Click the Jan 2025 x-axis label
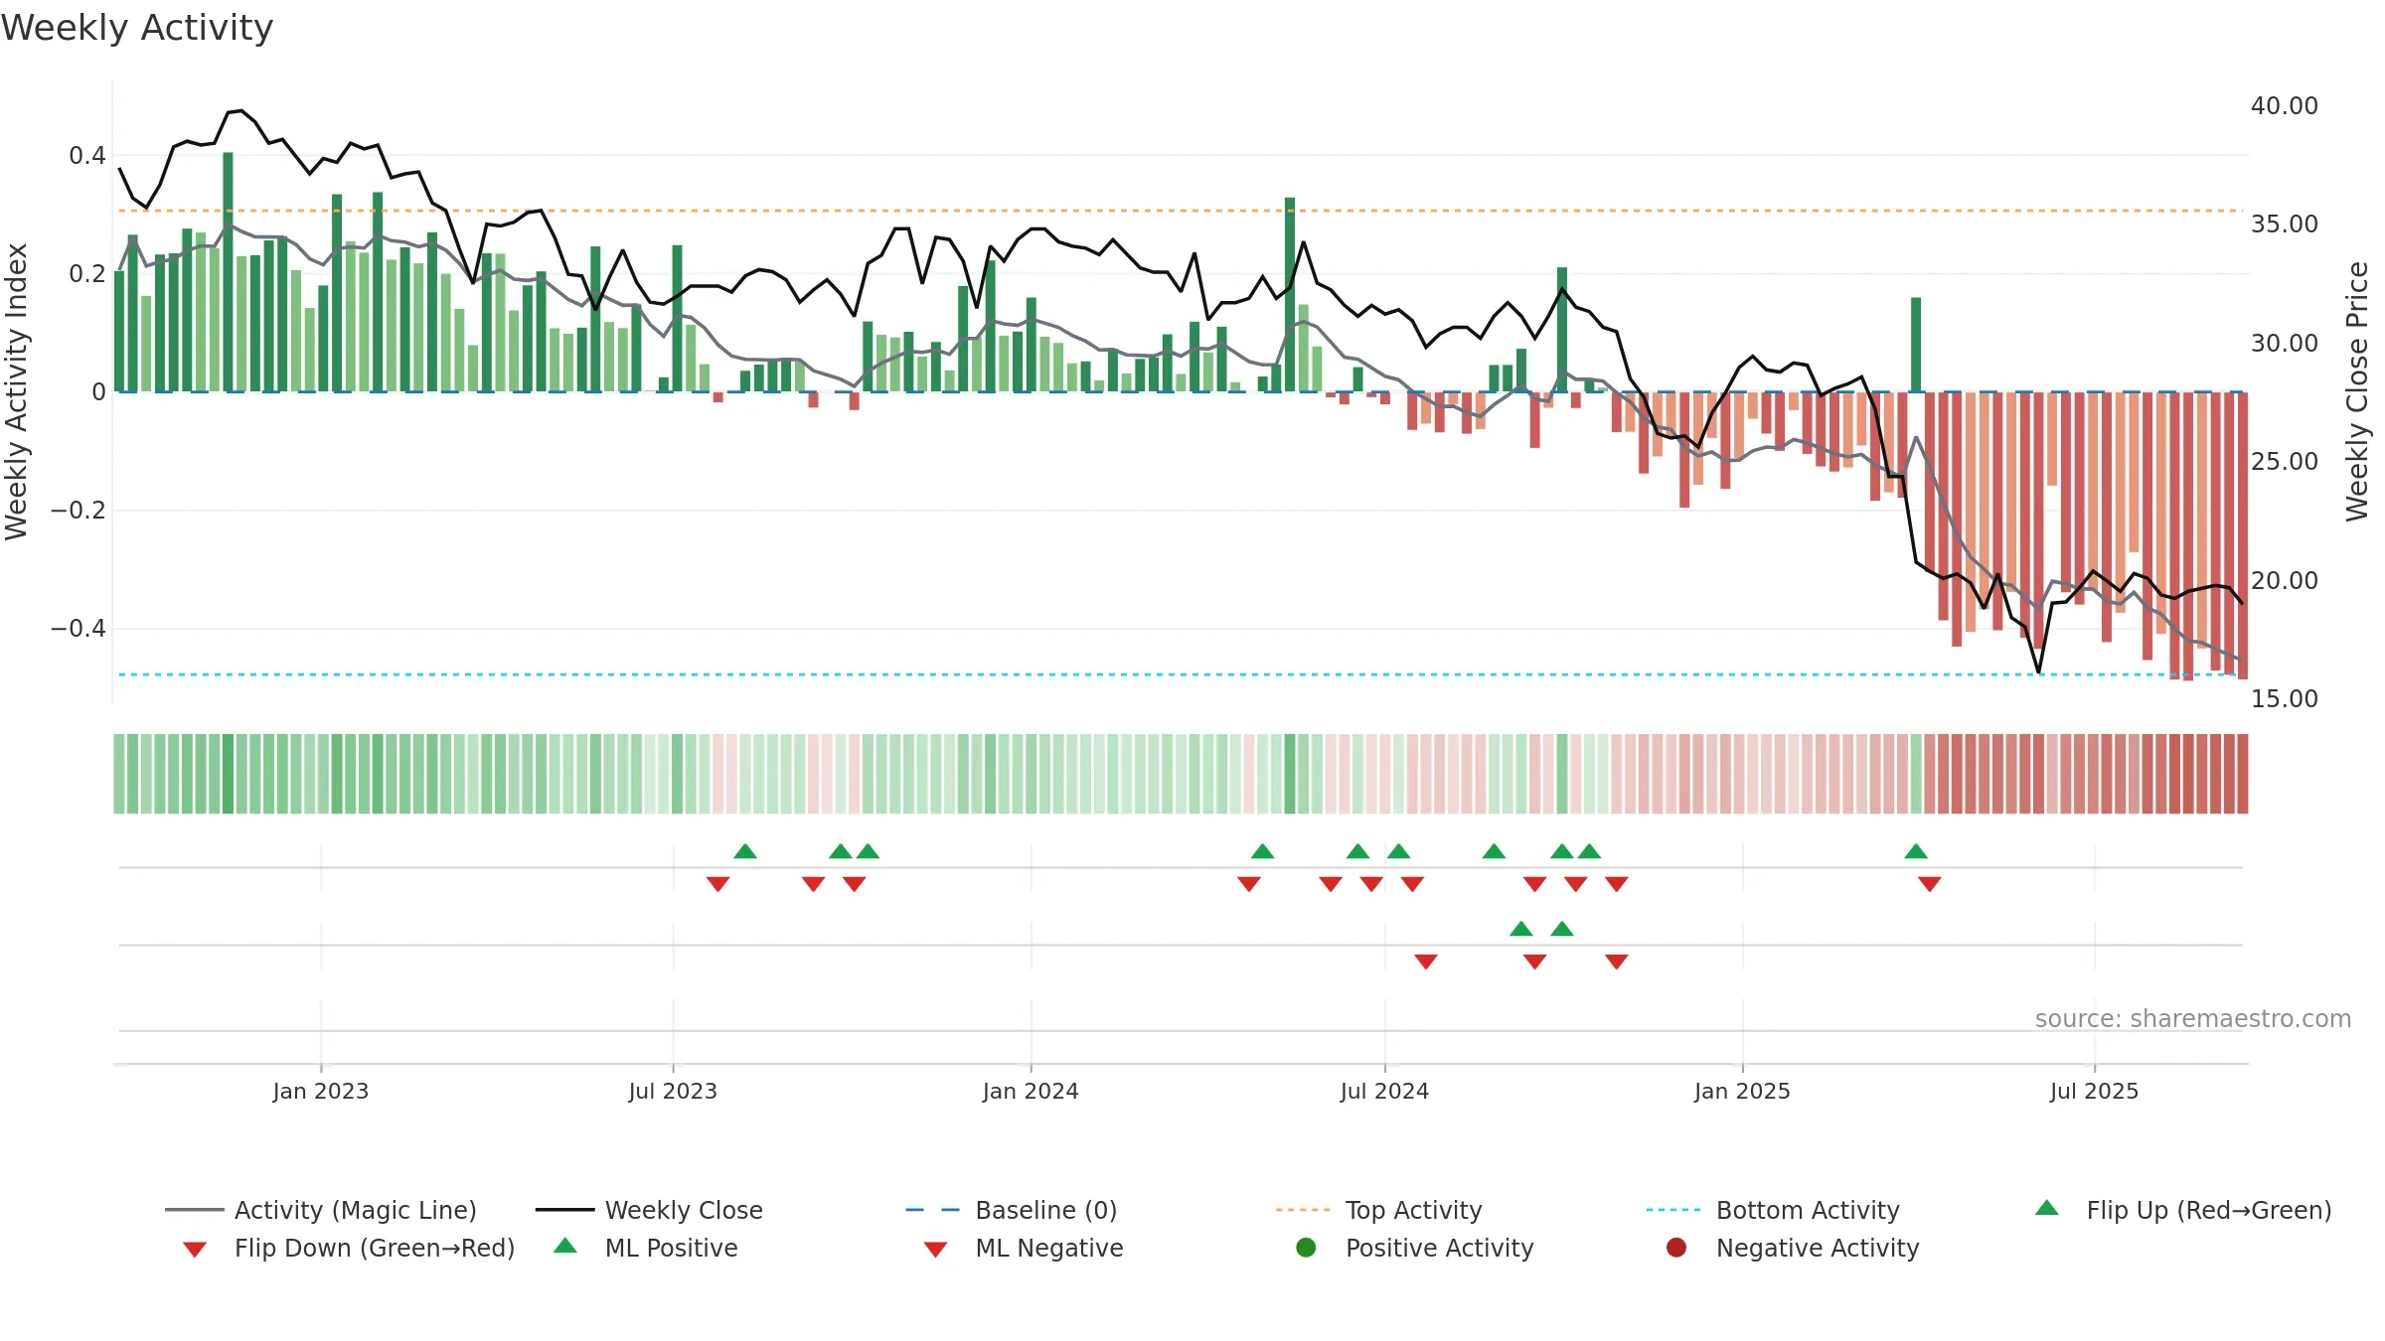 [x=1742, y=1091]
